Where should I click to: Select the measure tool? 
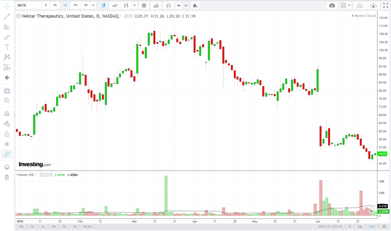pos(7,90)
